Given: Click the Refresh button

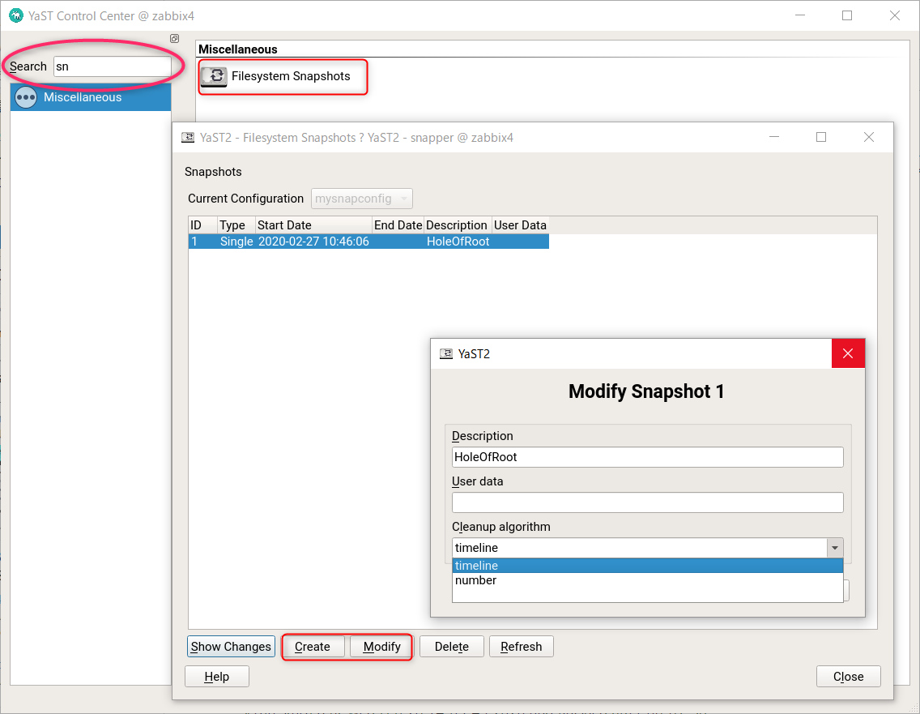Looking at the screenshot, I should 521,647.
